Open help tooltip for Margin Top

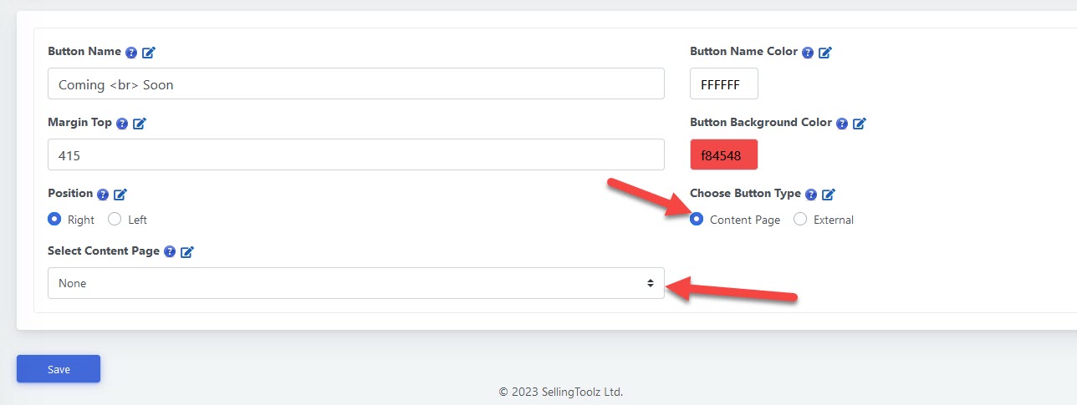click(x=122, y=124)
